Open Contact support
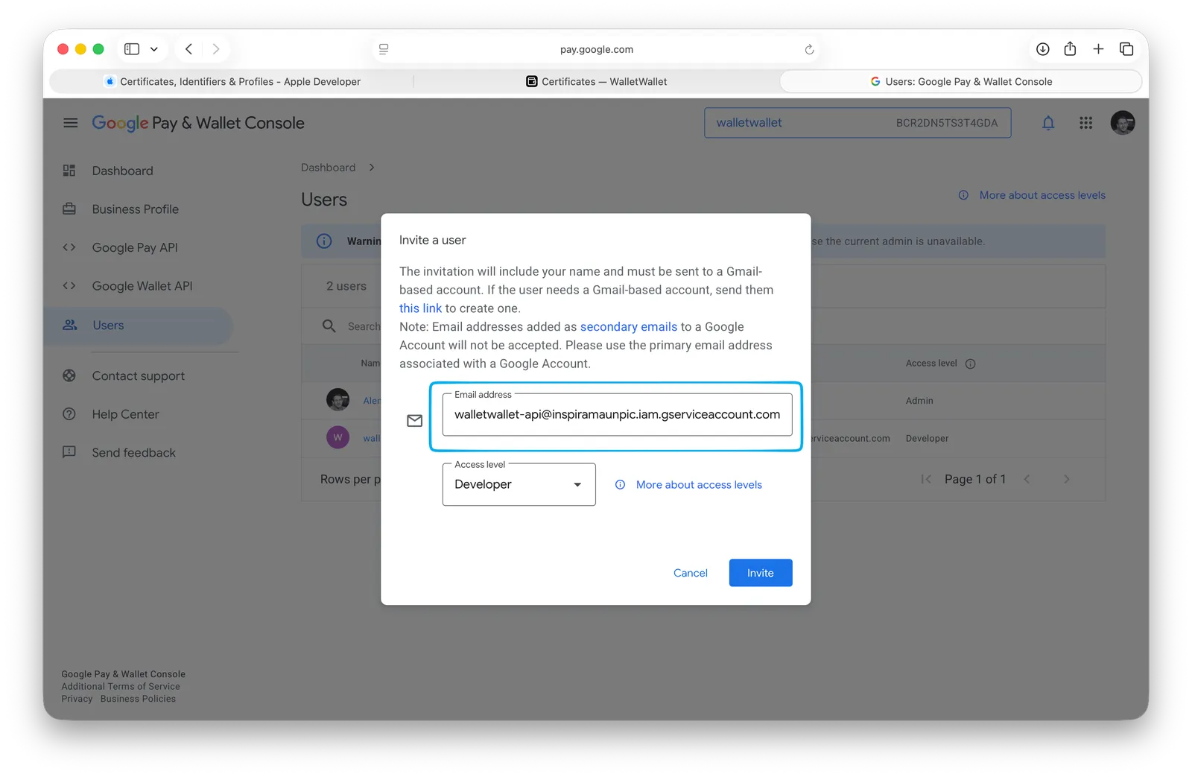The height and width of the screenshot is (777, 1192). click(x=139, y=376)
